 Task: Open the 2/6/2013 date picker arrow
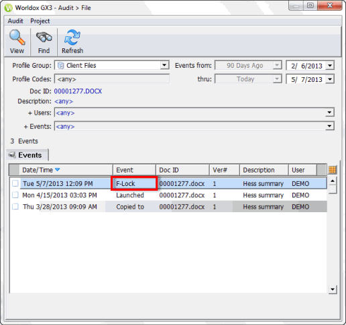(x=330, y=66)
